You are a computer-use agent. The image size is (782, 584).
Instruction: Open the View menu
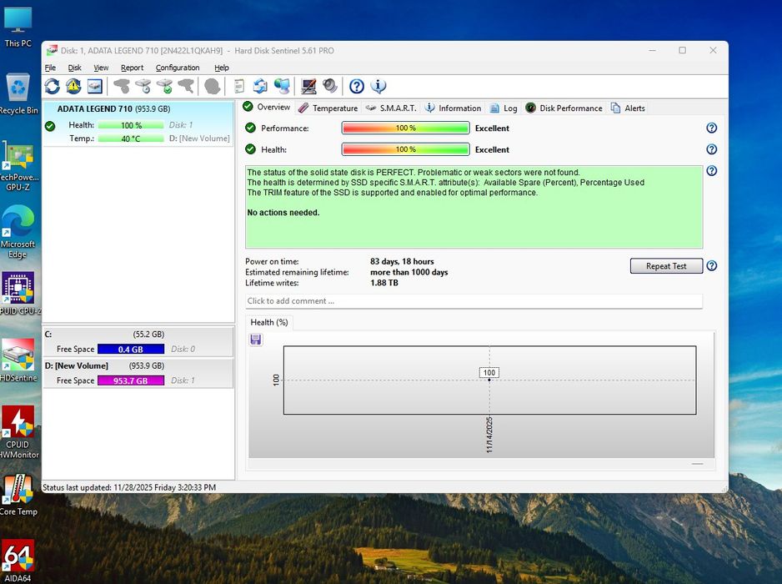click(x=101, y=68)
